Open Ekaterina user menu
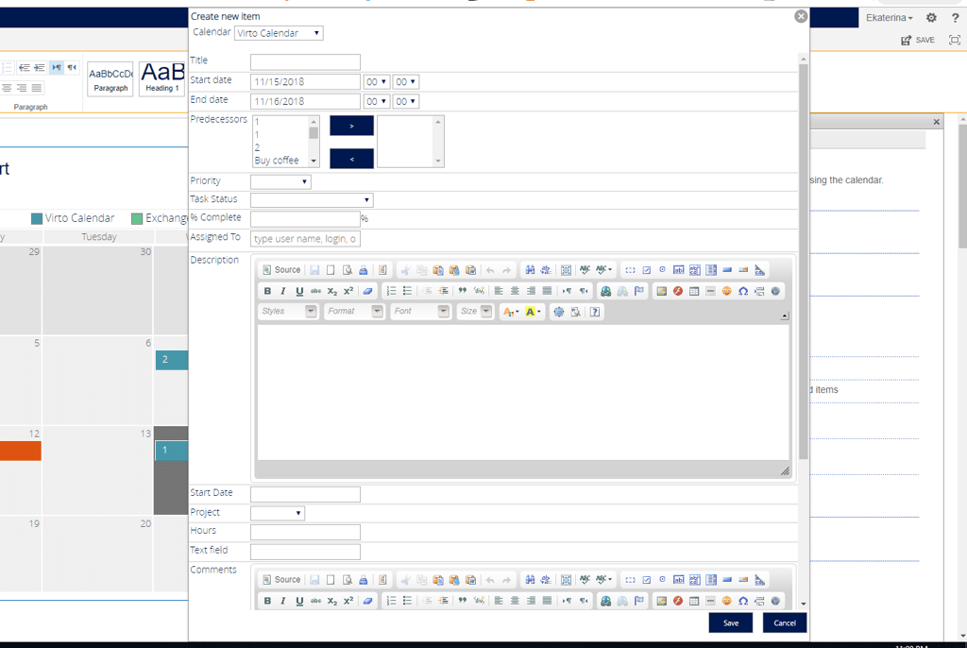 [889, 18]
